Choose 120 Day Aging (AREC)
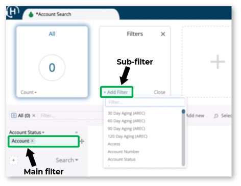The width and height of the screenshot is (241, 186). 128,136
